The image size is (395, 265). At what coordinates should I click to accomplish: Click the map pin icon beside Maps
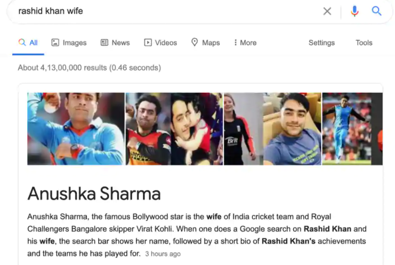click(x=195, y=42)
